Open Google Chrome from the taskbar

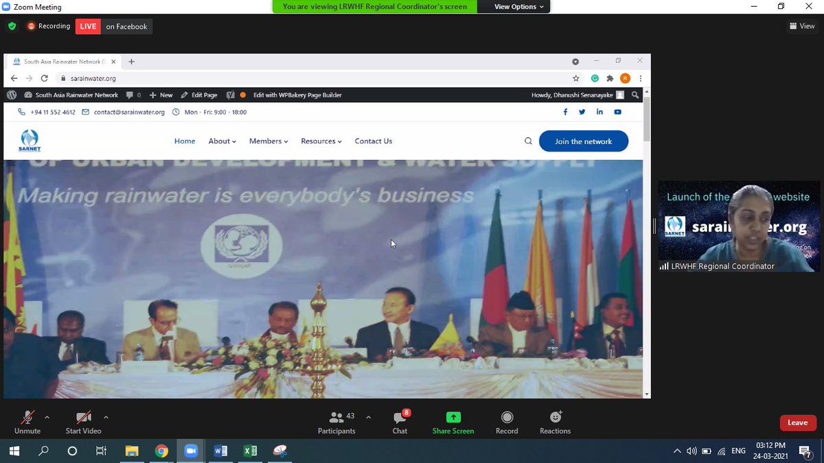(161, 451)
